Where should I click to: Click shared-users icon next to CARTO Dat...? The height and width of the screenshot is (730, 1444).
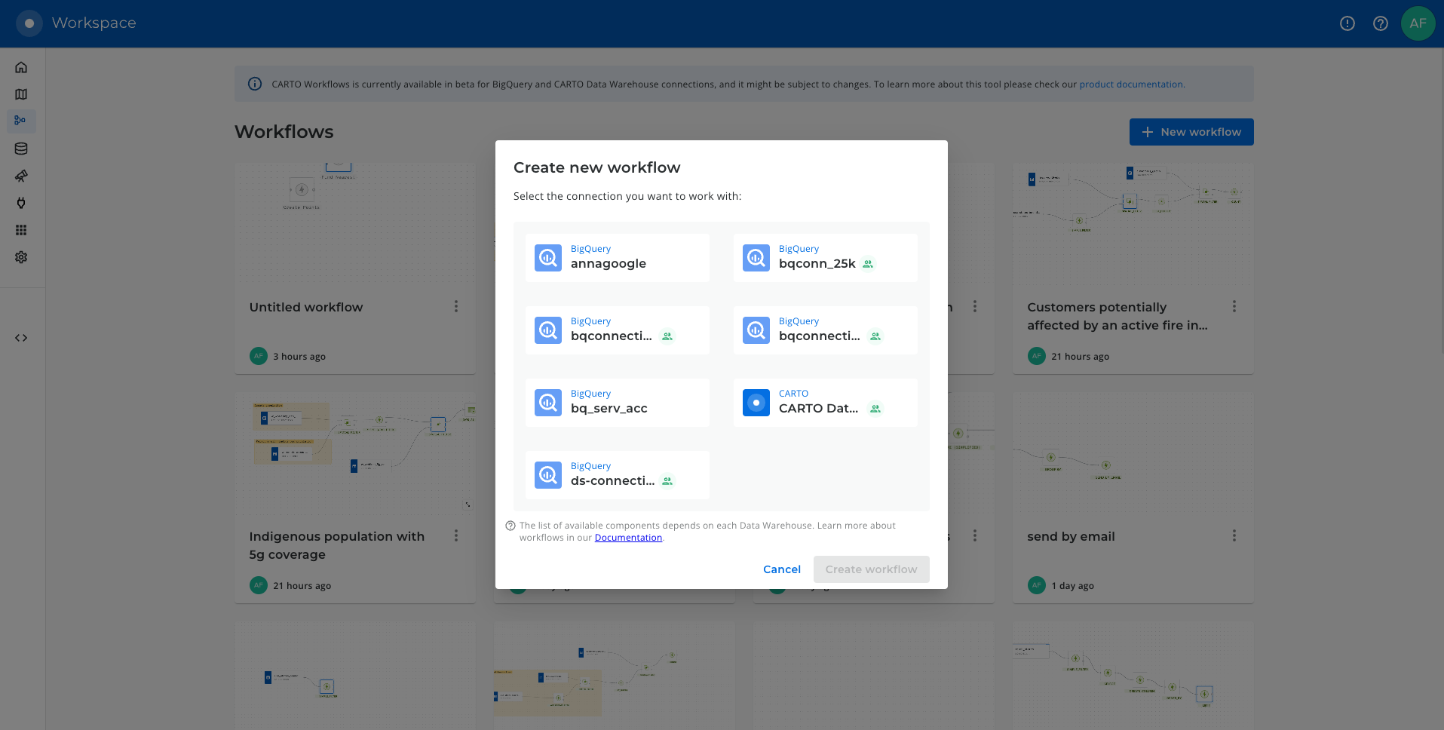pyautogui.click(x=875, y=409)
